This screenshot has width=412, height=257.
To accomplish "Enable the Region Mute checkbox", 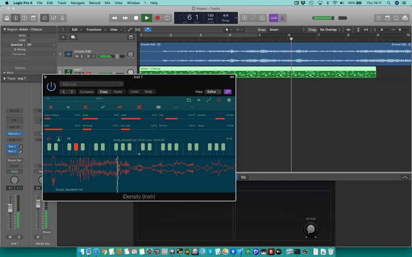I will point(29,35).
